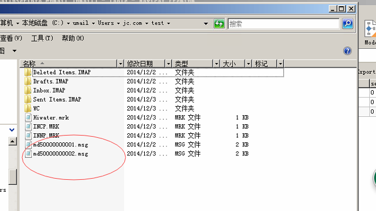Click the md50000000001.msg file icon
The width and height of the screenshot is (376, 211).
[28, 145]
